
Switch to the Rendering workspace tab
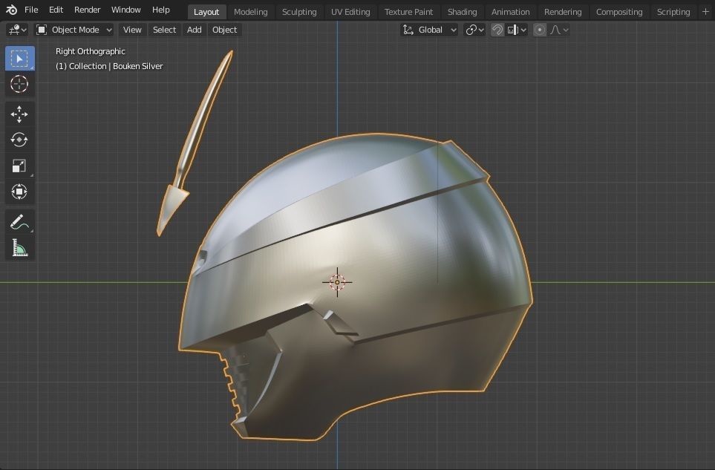(563, 12)
